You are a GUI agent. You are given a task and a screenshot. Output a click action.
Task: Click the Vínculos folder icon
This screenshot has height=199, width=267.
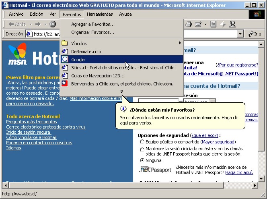[65, 43]
